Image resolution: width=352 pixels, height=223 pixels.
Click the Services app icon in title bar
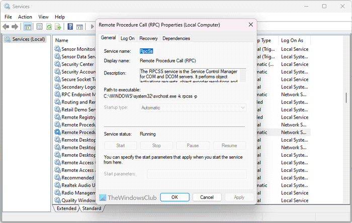(7, 6)
